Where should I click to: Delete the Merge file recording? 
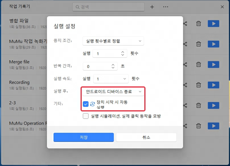198,65
